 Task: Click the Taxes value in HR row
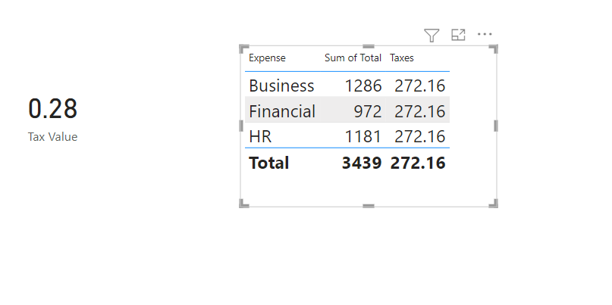[x=419, y=137]
